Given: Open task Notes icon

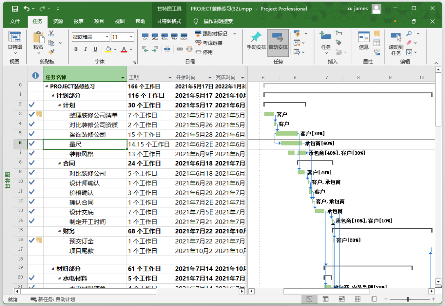Looking at the screenshot, I should (377, 33).
